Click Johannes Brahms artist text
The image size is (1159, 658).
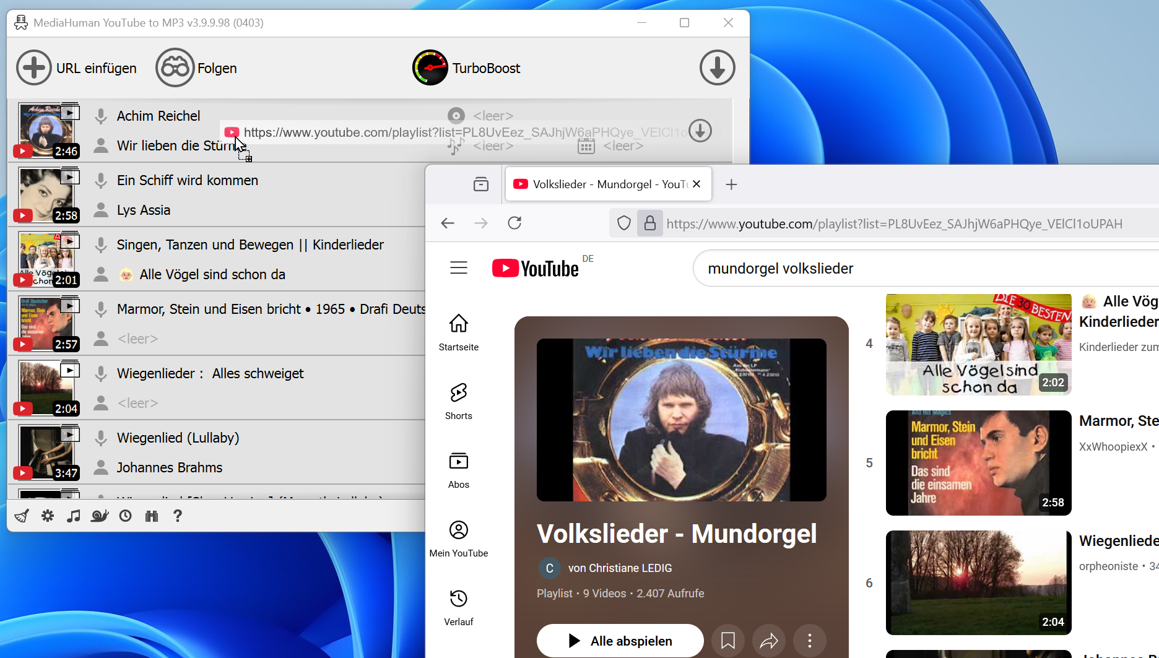click(170, 467)
